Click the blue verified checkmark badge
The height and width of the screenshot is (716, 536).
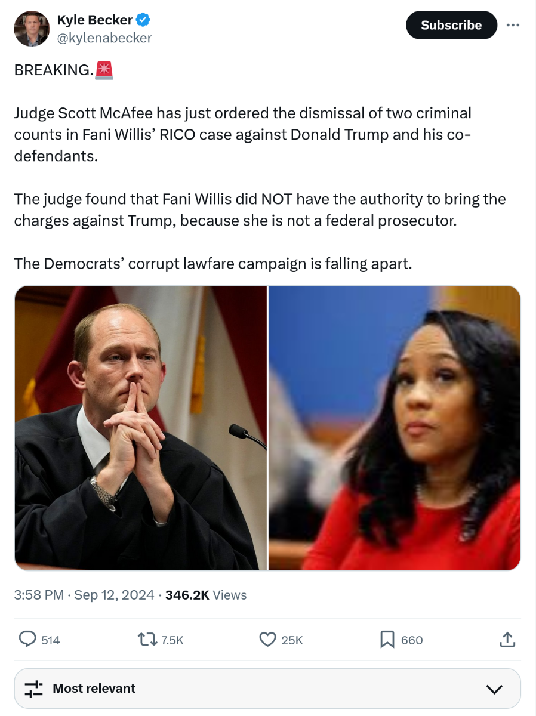tap(143, 20)
